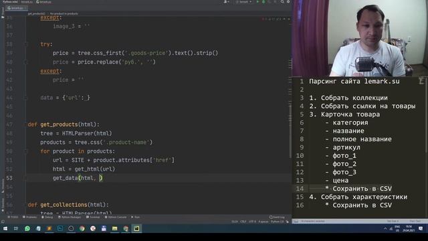Click the Plain Text syntax selector in the notes editor

click(x=415, y=221)
